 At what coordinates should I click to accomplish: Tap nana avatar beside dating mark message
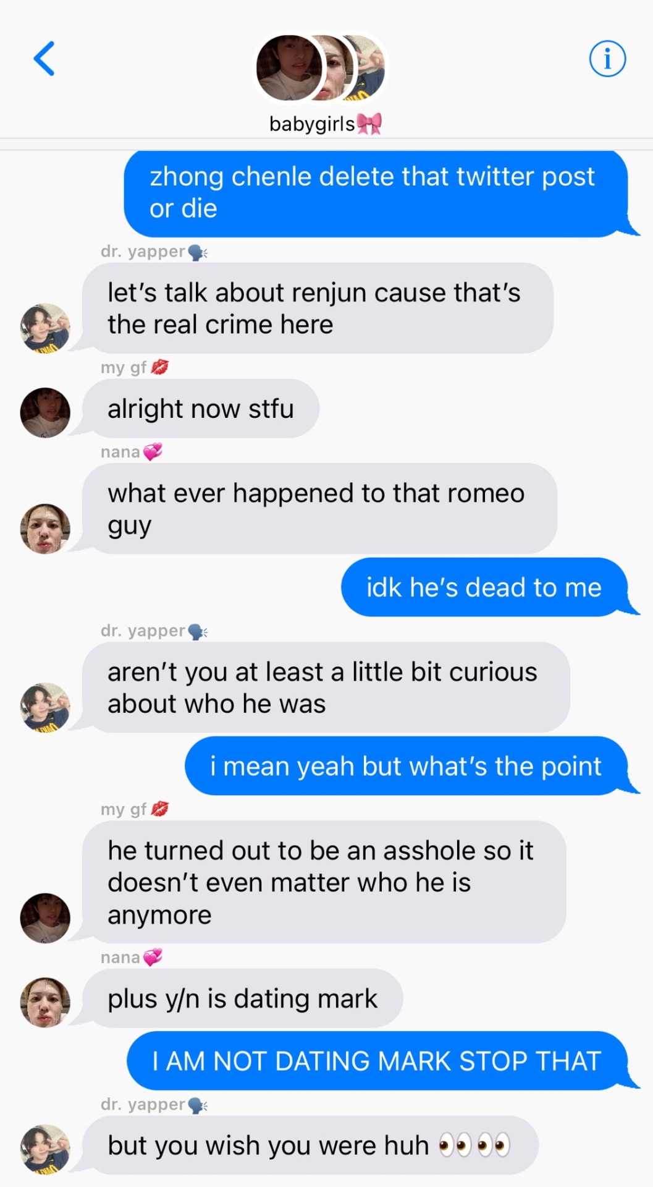point(45,1002)
